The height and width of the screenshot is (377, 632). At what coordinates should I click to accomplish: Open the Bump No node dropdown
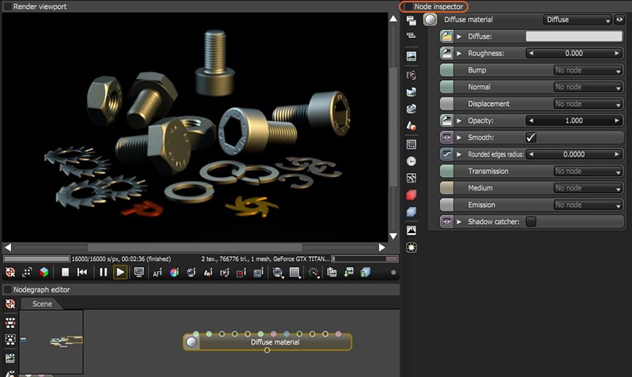pos(589,70)
